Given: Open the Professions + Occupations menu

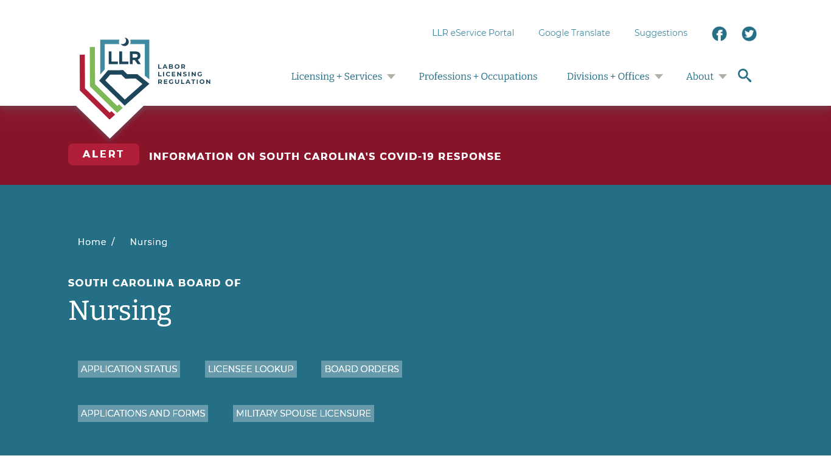Looking at the screenshot, I should [478, 76].
